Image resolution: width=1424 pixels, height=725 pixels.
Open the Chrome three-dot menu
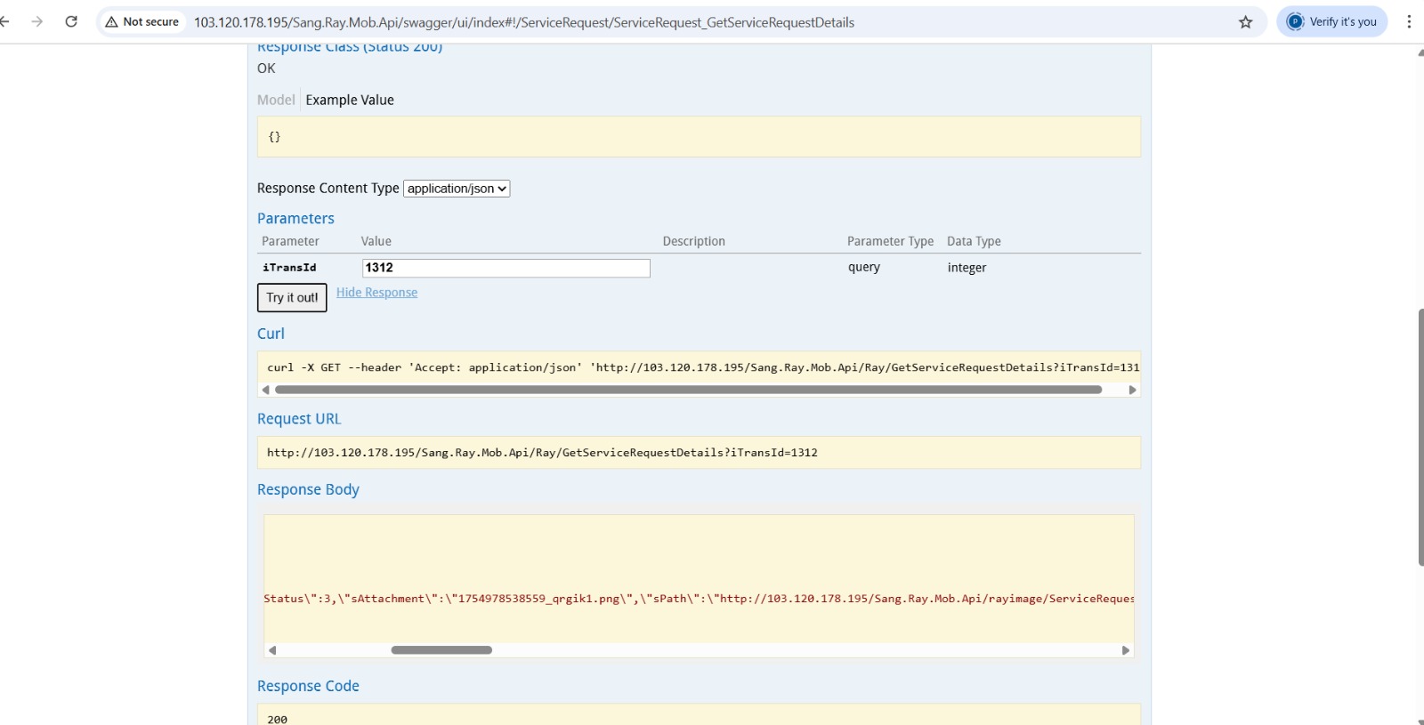point(1409,21)
